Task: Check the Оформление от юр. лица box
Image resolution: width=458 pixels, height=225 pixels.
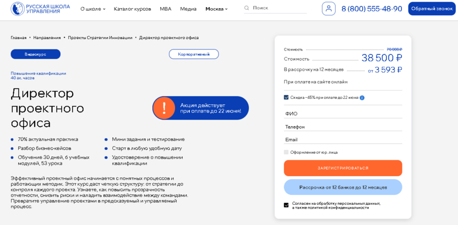Action: (286, 152)
